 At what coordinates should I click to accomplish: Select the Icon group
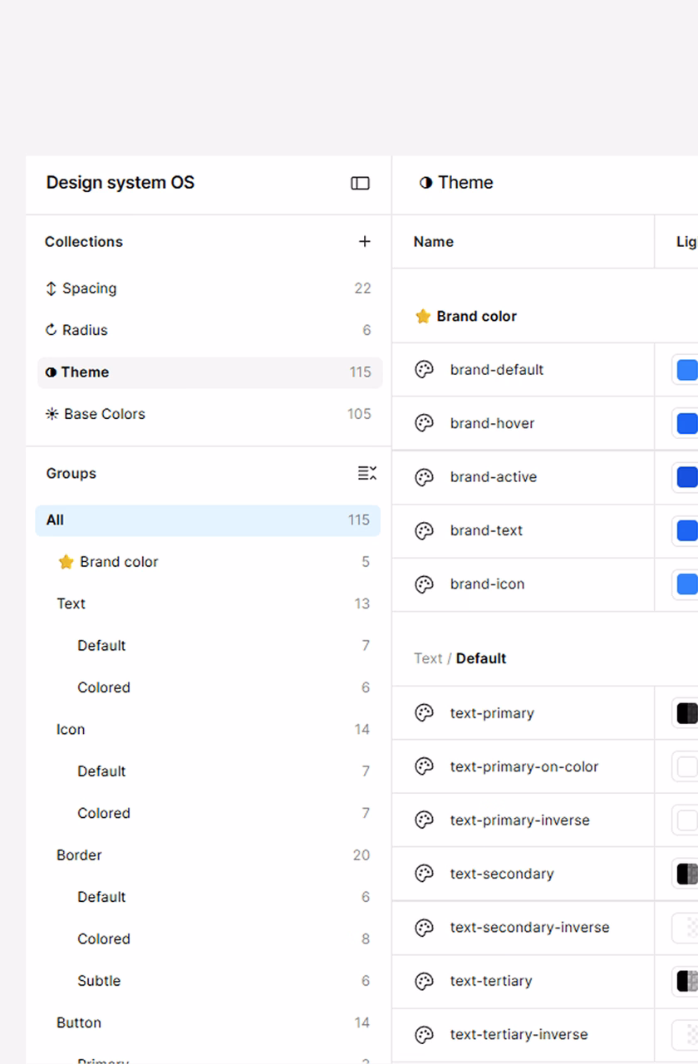208,729
